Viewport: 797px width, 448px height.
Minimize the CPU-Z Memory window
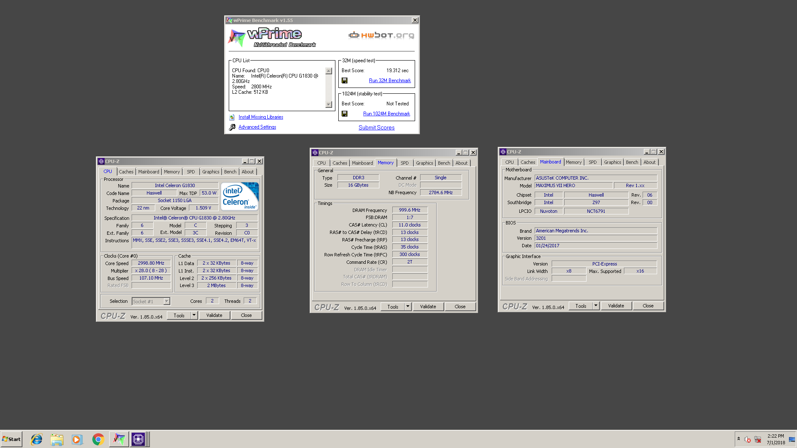(x=458, y=153)
